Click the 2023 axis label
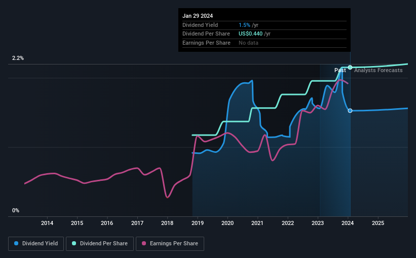Image resolution: width=416 pixels, height=258 pixels. (318, 223)
